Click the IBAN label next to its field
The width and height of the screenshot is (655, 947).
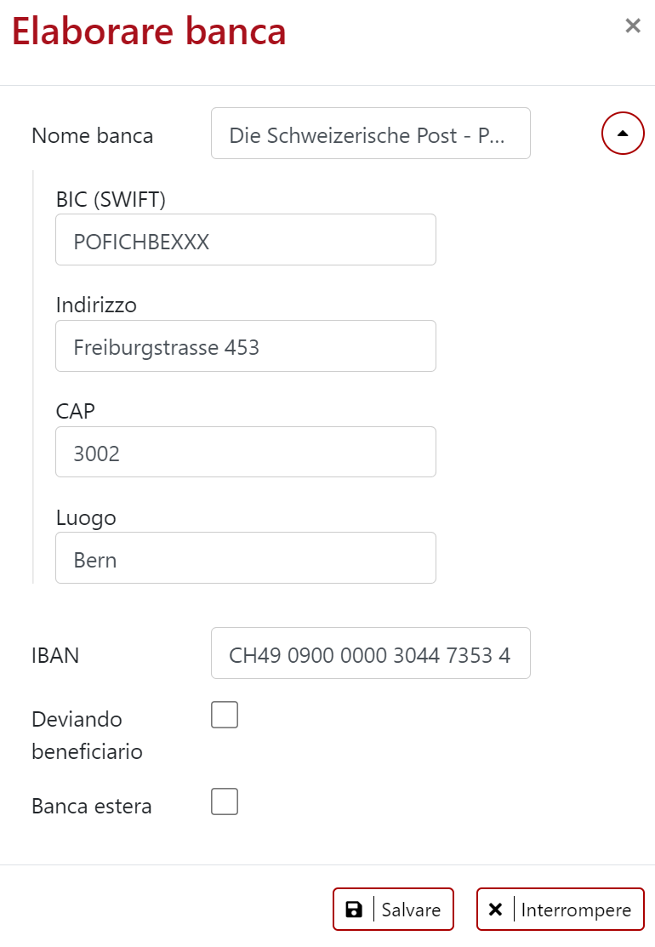[54, 655]
